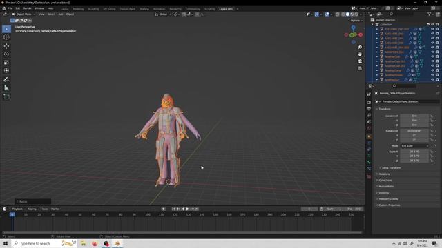
Task: Open the Object properties tab (orange square)
Action: tap(369, 136)
